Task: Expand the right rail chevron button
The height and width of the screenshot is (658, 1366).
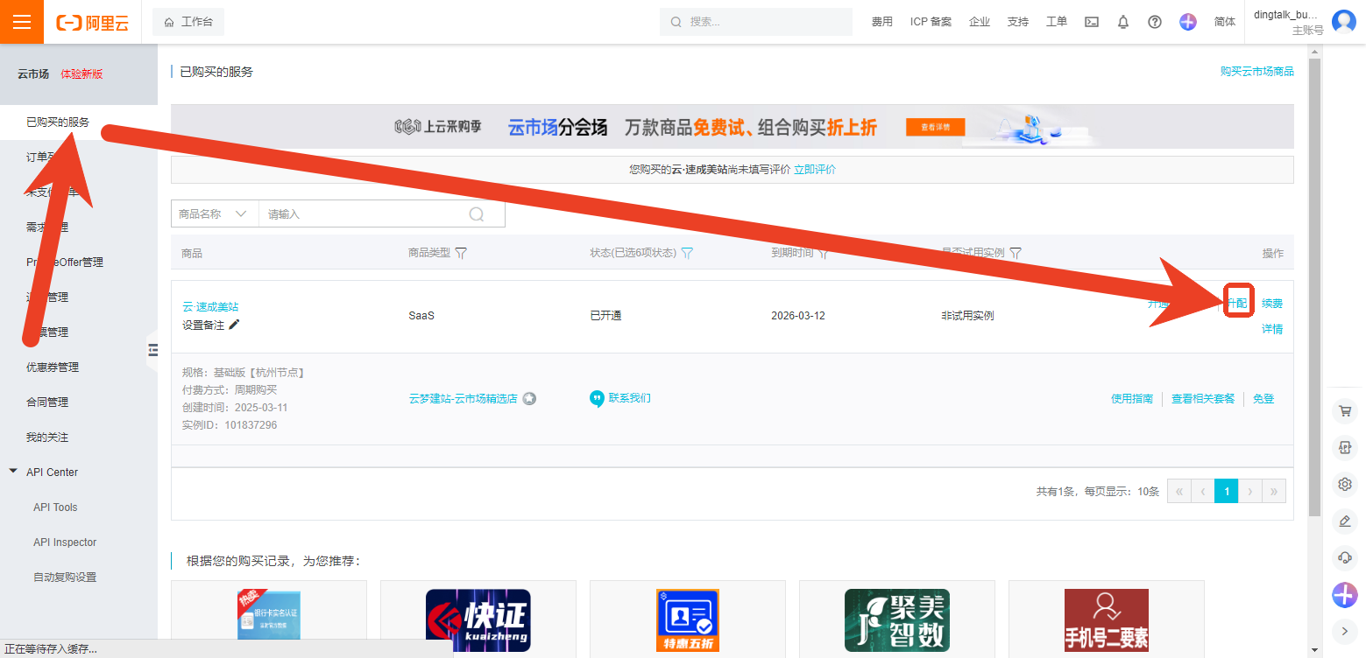Action: point(1345,630)
